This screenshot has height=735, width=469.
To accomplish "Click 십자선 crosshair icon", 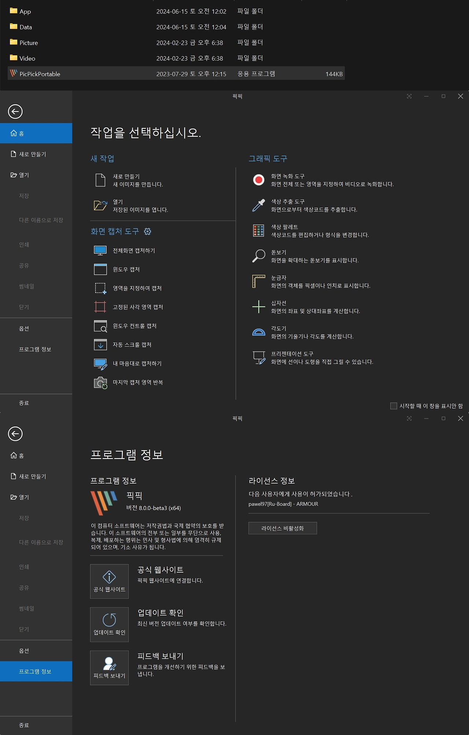I will pyautogui.click(x=259, y=307).
